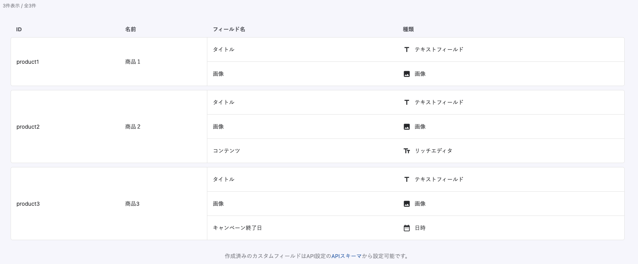Click the image icon in product1's 画像 row
This screenshot has height=264, width=638.
(406, 74)
